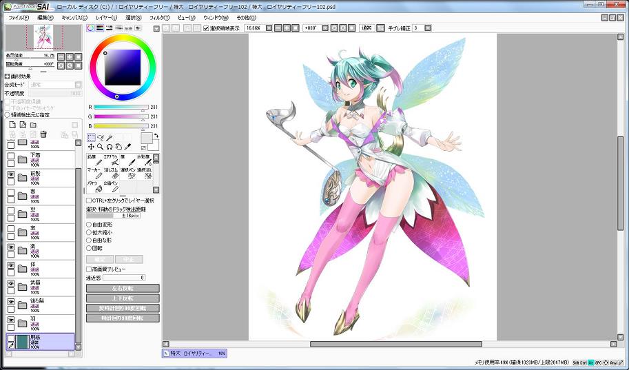Click the 時計回りに90度回転 button

click(x=122, y=318)
